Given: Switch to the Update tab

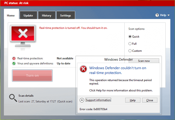Looking at the screenshot, I should tap(28, 16).
